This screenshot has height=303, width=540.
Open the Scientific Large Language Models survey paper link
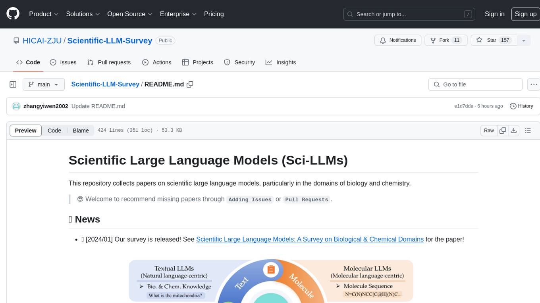tap(310, 239)
